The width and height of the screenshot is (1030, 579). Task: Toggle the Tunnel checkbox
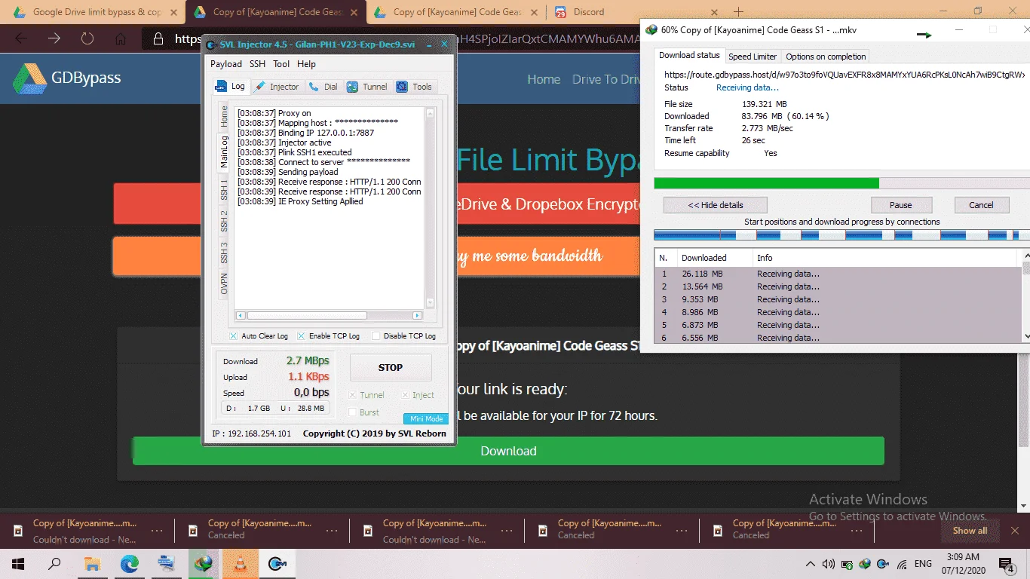(352, 394)
